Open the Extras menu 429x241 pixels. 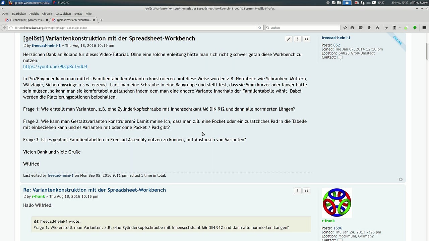point(78,14)
